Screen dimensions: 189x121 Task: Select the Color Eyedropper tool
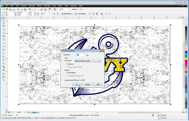pos(3,70)
